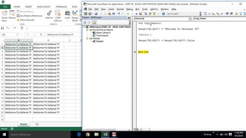
Task: Redo action in Excel quick toolbar
Action: (15, 28)
